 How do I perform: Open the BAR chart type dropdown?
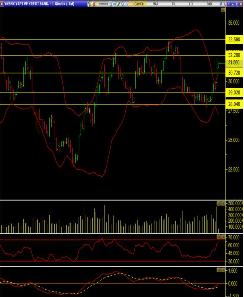(156, 4)
